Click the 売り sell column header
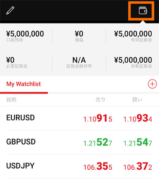This screenshot has width=159, height=179. (x=100, y=100)
